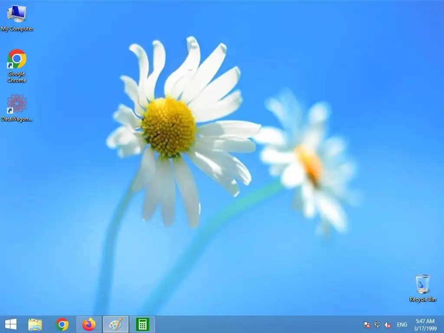Open the network status tray icon
The width and height of the screenshot is (444, 333).
click(x=377, y=324)
